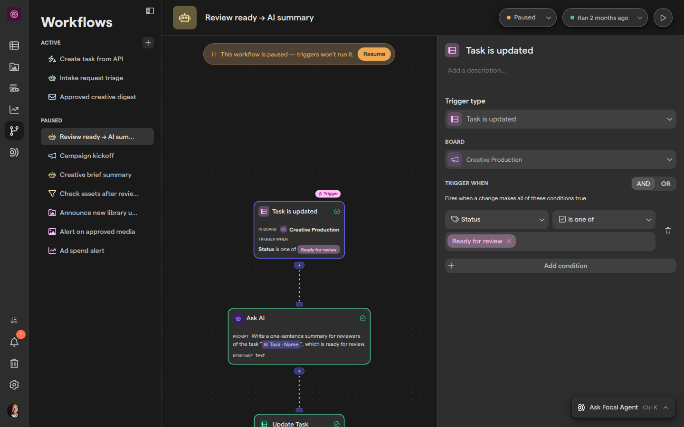Open notifications bell with badge
Image resolution: width=684 pixels, height=427 pixels.
[x=14, y=342]
